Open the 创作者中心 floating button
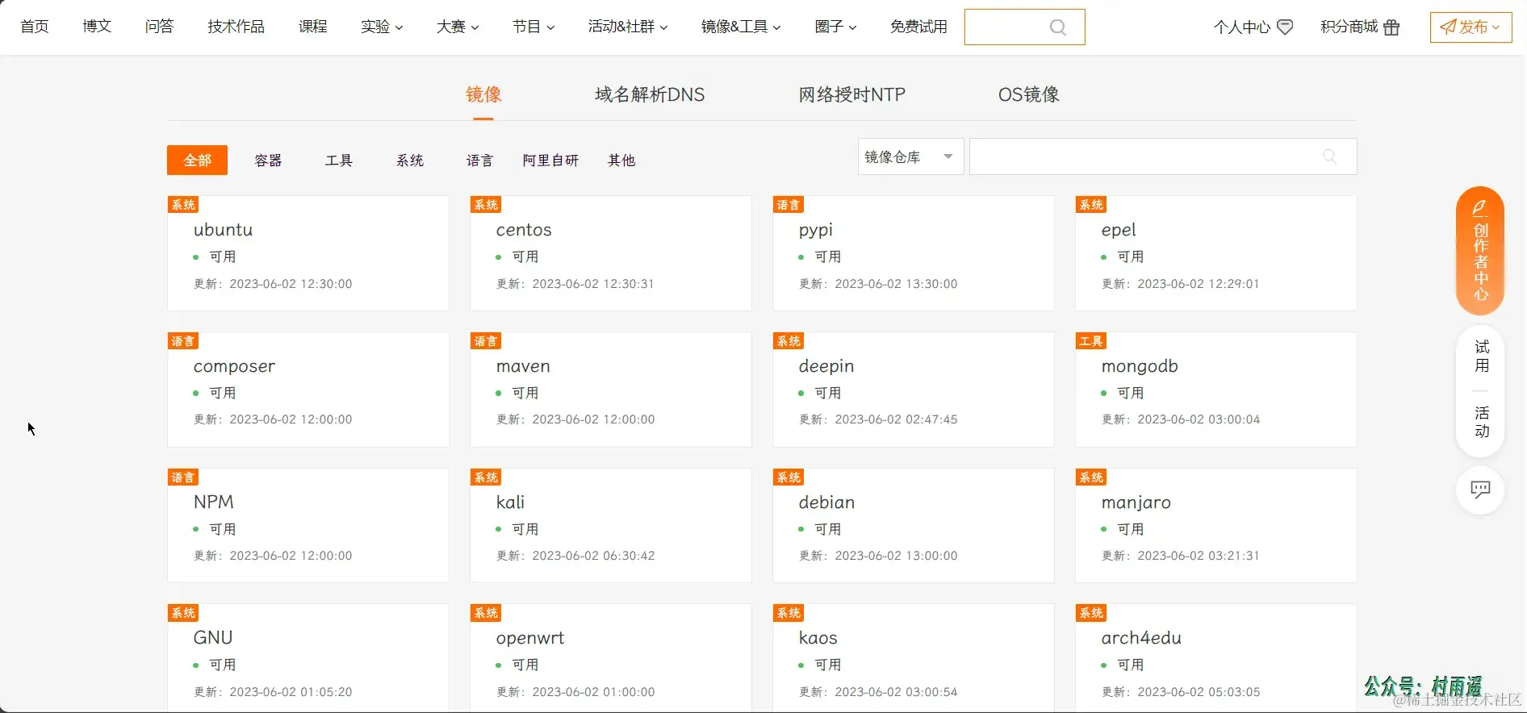The image size is (1527, 713). (x=1480, y=251)
